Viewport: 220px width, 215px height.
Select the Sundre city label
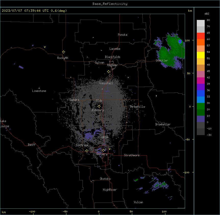click(x=75, y=100)
